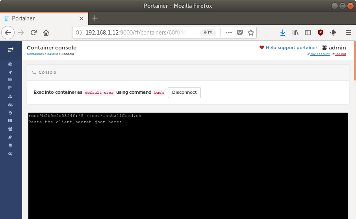
Task: Open Dashboard from the gauge sidebar icon
Action: tap(10, 64)
